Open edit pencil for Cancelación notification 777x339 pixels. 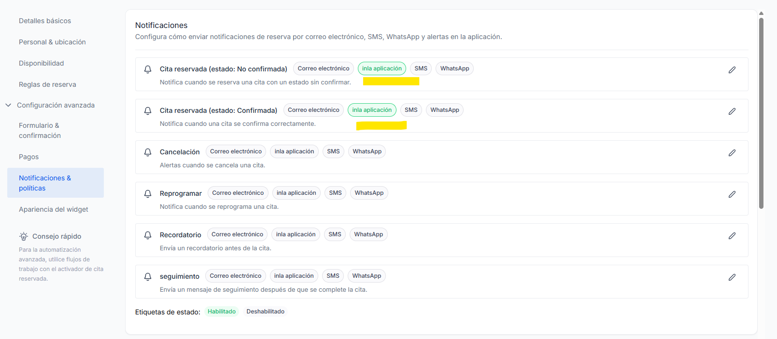[732, 153]
